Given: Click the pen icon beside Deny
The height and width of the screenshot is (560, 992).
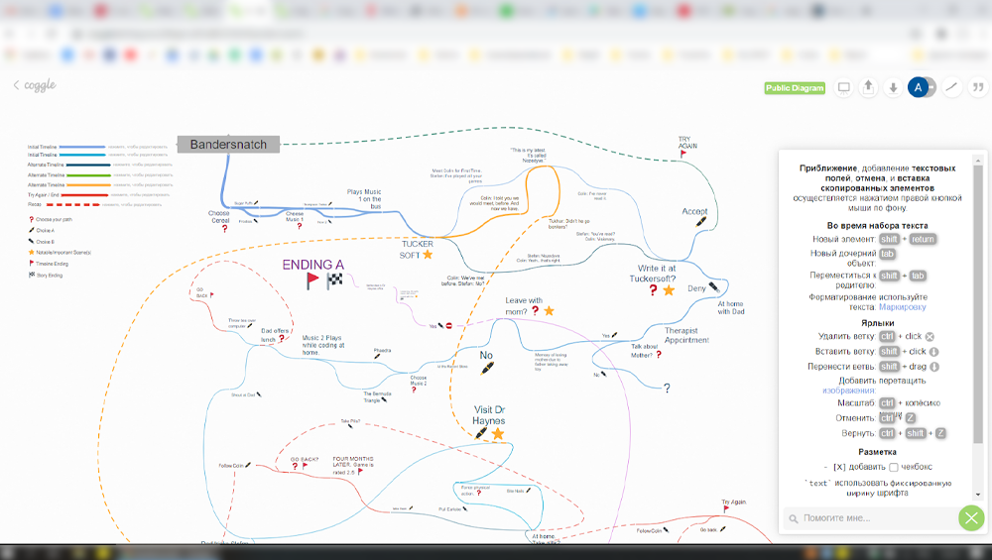Looking at the screenshot, I should pyautogui.click(x=714, y=287).
